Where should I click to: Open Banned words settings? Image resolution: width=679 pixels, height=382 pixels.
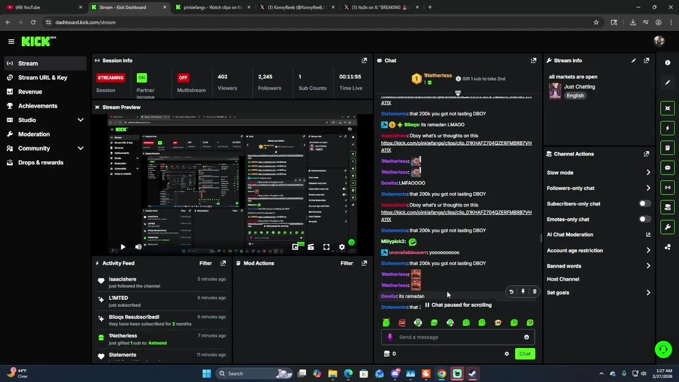pyautogui.click(x=598, y=266)
